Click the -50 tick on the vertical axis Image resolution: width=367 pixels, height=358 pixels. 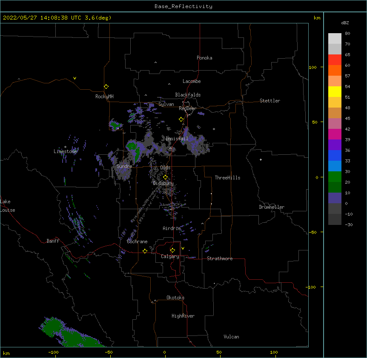(x=313, y=232)
